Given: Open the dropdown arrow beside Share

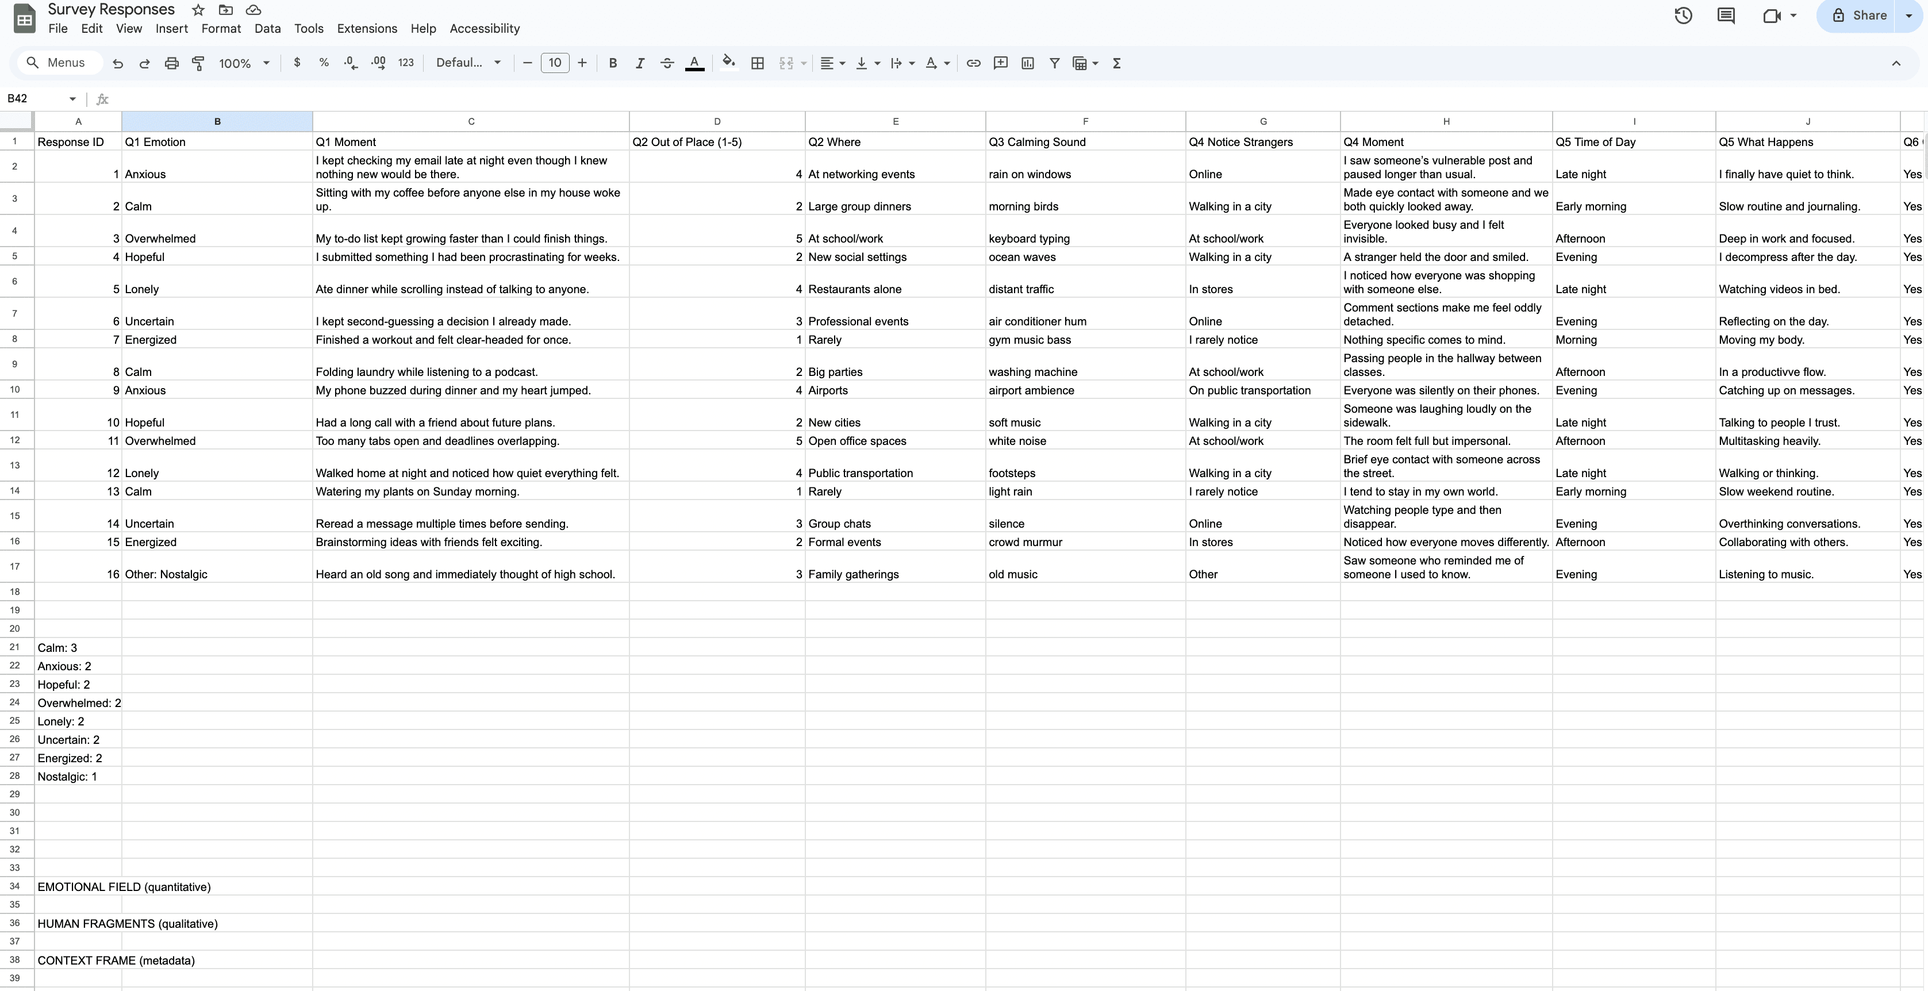Looking at the screenshot, I should (1909, 16).
